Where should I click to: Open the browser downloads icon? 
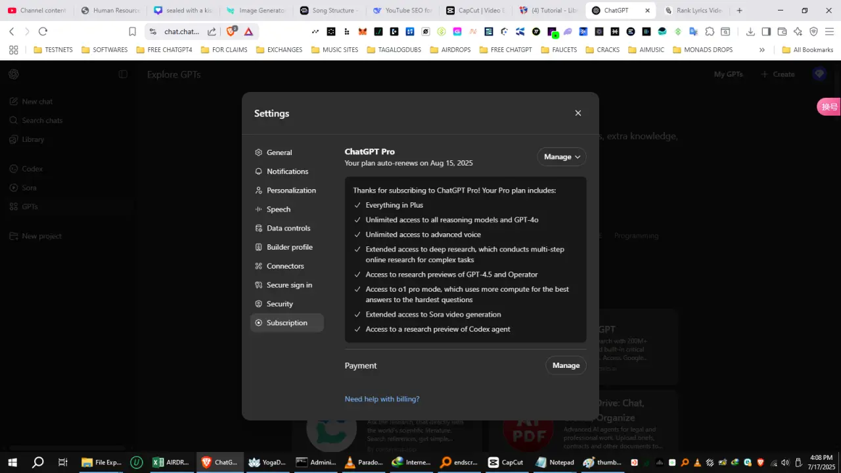coord(750,32)
